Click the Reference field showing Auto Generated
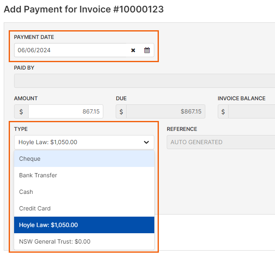This screenshot has width=275, height=256. [x=221, y=142]
